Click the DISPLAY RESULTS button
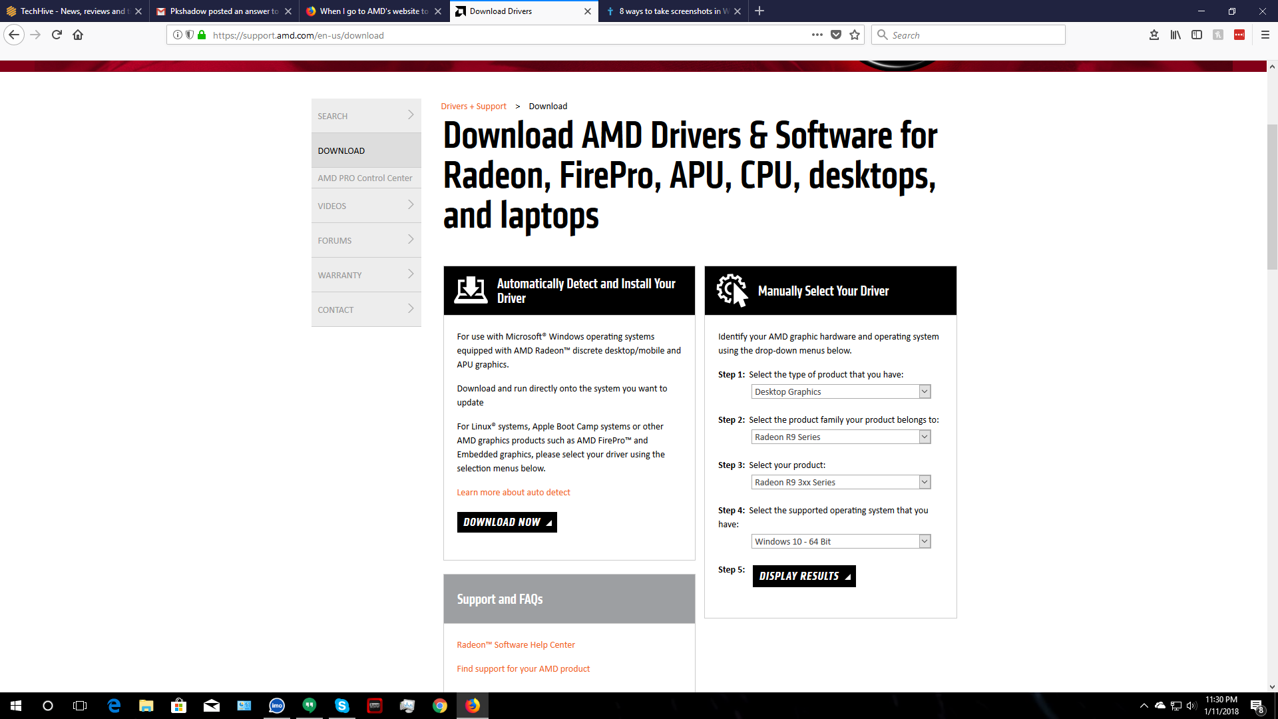This screenshot has width=1278, height=719. [x=804, y=576]
